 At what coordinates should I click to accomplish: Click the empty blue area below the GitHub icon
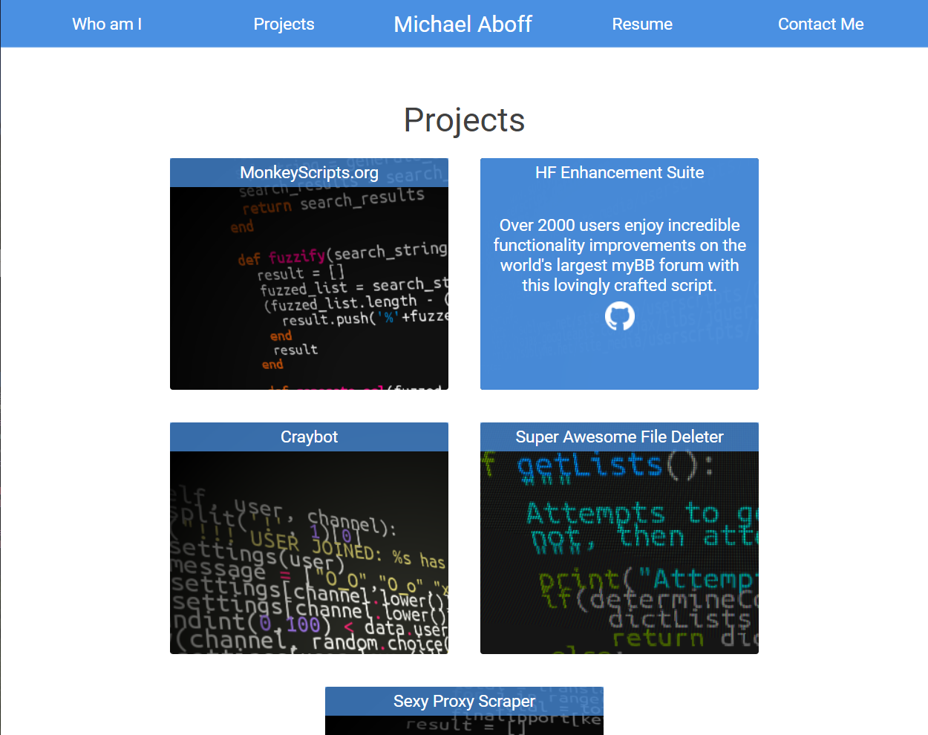coord(619,360)
